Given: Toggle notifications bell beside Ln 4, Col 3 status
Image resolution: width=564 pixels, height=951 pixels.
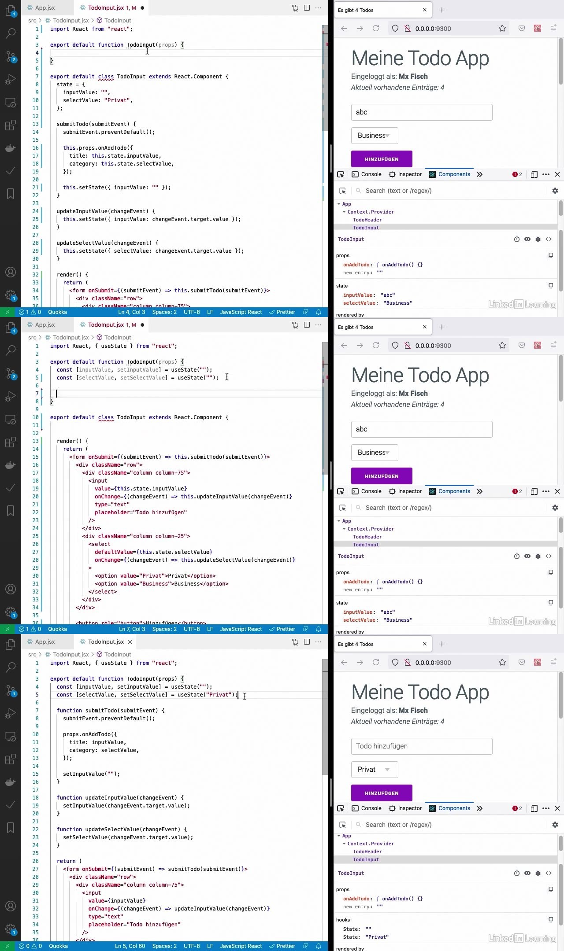Looking at the screenshot, I should [x=319, y=312].
